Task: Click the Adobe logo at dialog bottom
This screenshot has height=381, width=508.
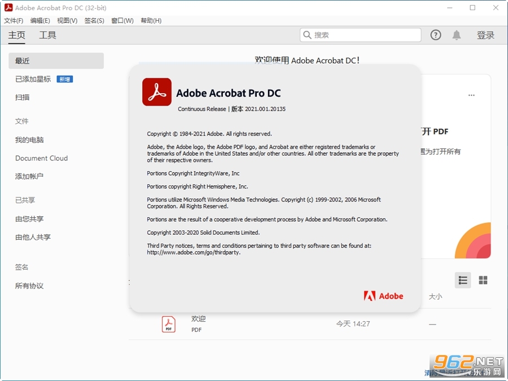Action: point(383,296)
